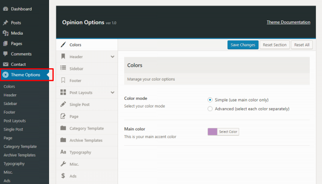Click the Dashboard gauge icon
This screenshot has height=184, width=322.
(x=6, y=9)
